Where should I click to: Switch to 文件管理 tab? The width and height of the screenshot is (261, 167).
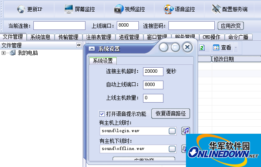(13, 37)
